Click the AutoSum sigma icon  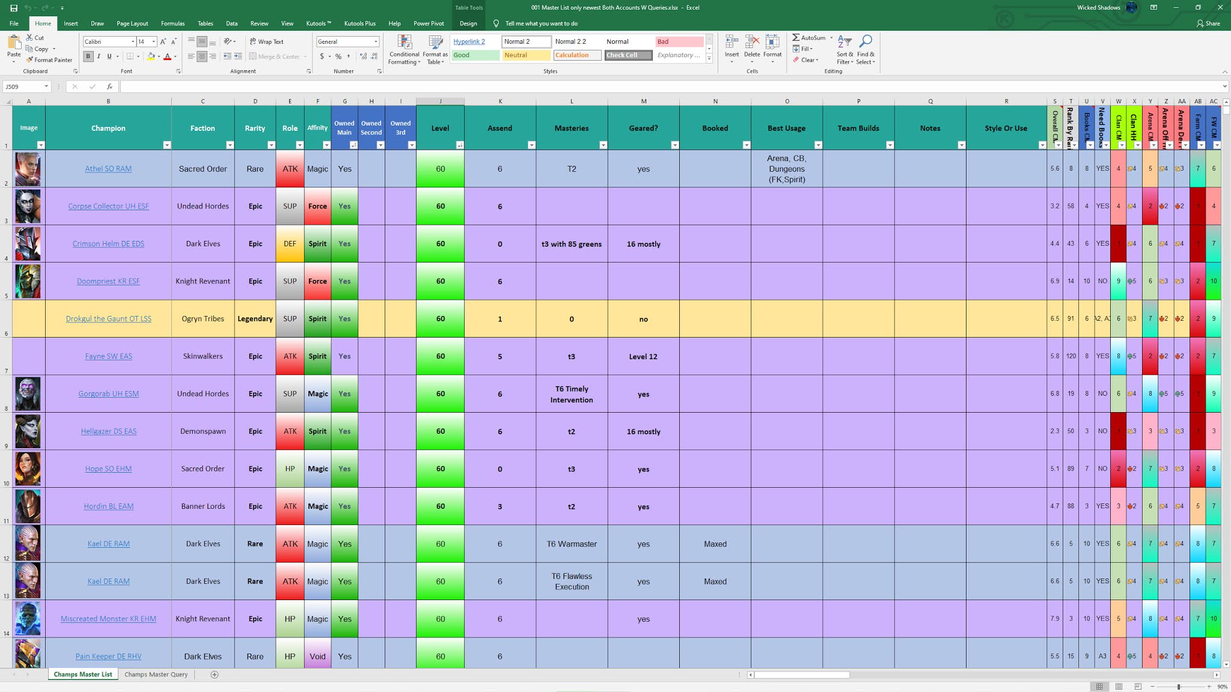[796, 37]
